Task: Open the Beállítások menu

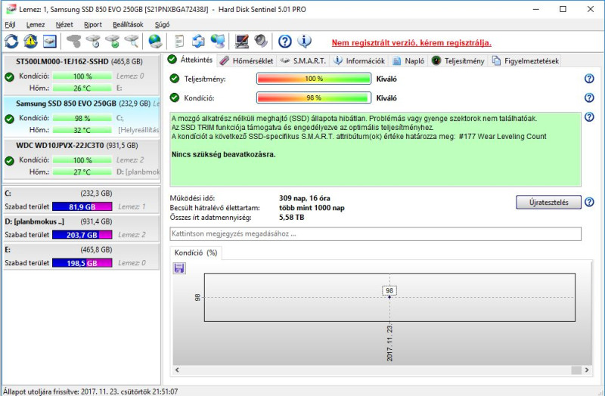Action: tap(128, 25)
